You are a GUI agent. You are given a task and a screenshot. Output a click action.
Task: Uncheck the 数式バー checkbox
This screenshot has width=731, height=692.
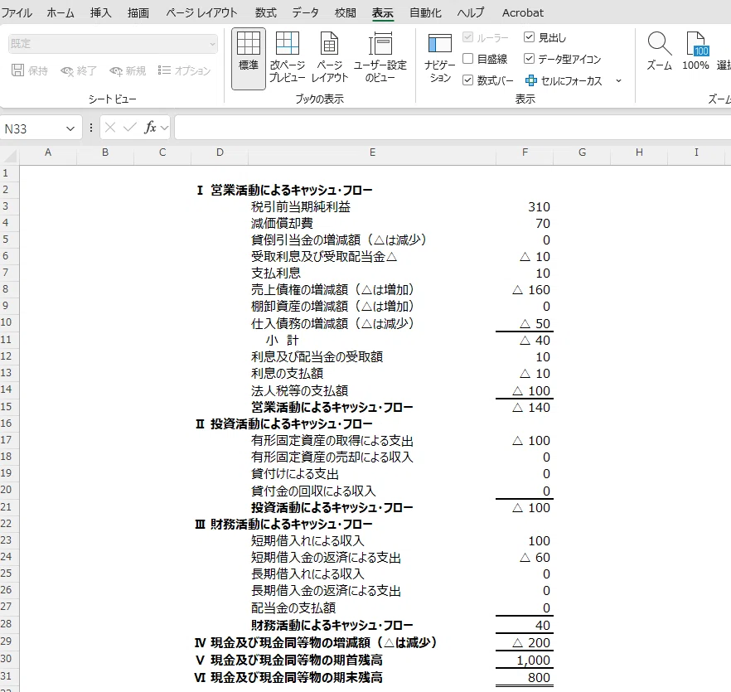(467, 80)
